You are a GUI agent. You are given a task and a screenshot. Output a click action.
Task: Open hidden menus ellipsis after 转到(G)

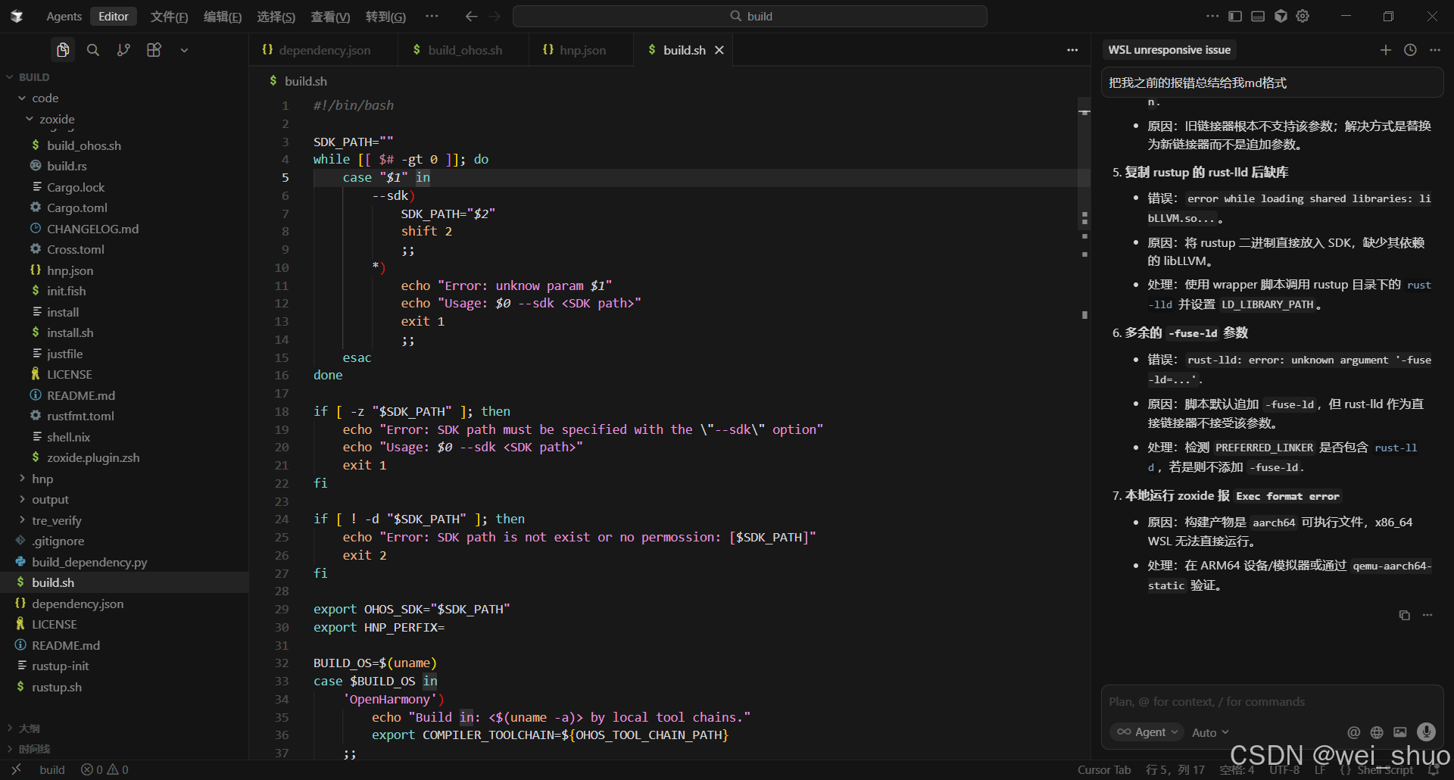432,16
